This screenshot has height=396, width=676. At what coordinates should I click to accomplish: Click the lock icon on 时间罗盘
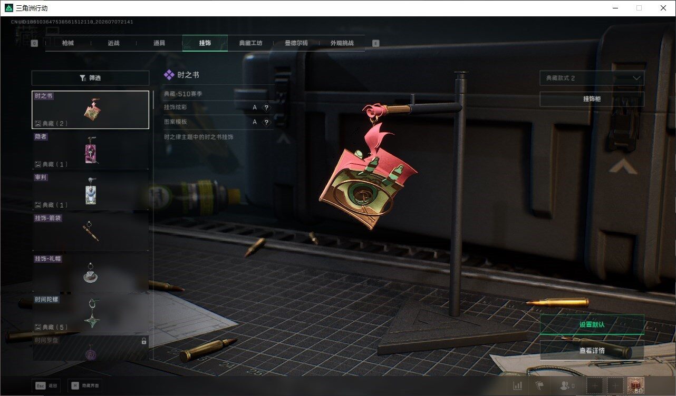(144, 341)
